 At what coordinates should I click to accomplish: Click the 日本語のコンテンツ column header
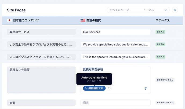[26, 20]
